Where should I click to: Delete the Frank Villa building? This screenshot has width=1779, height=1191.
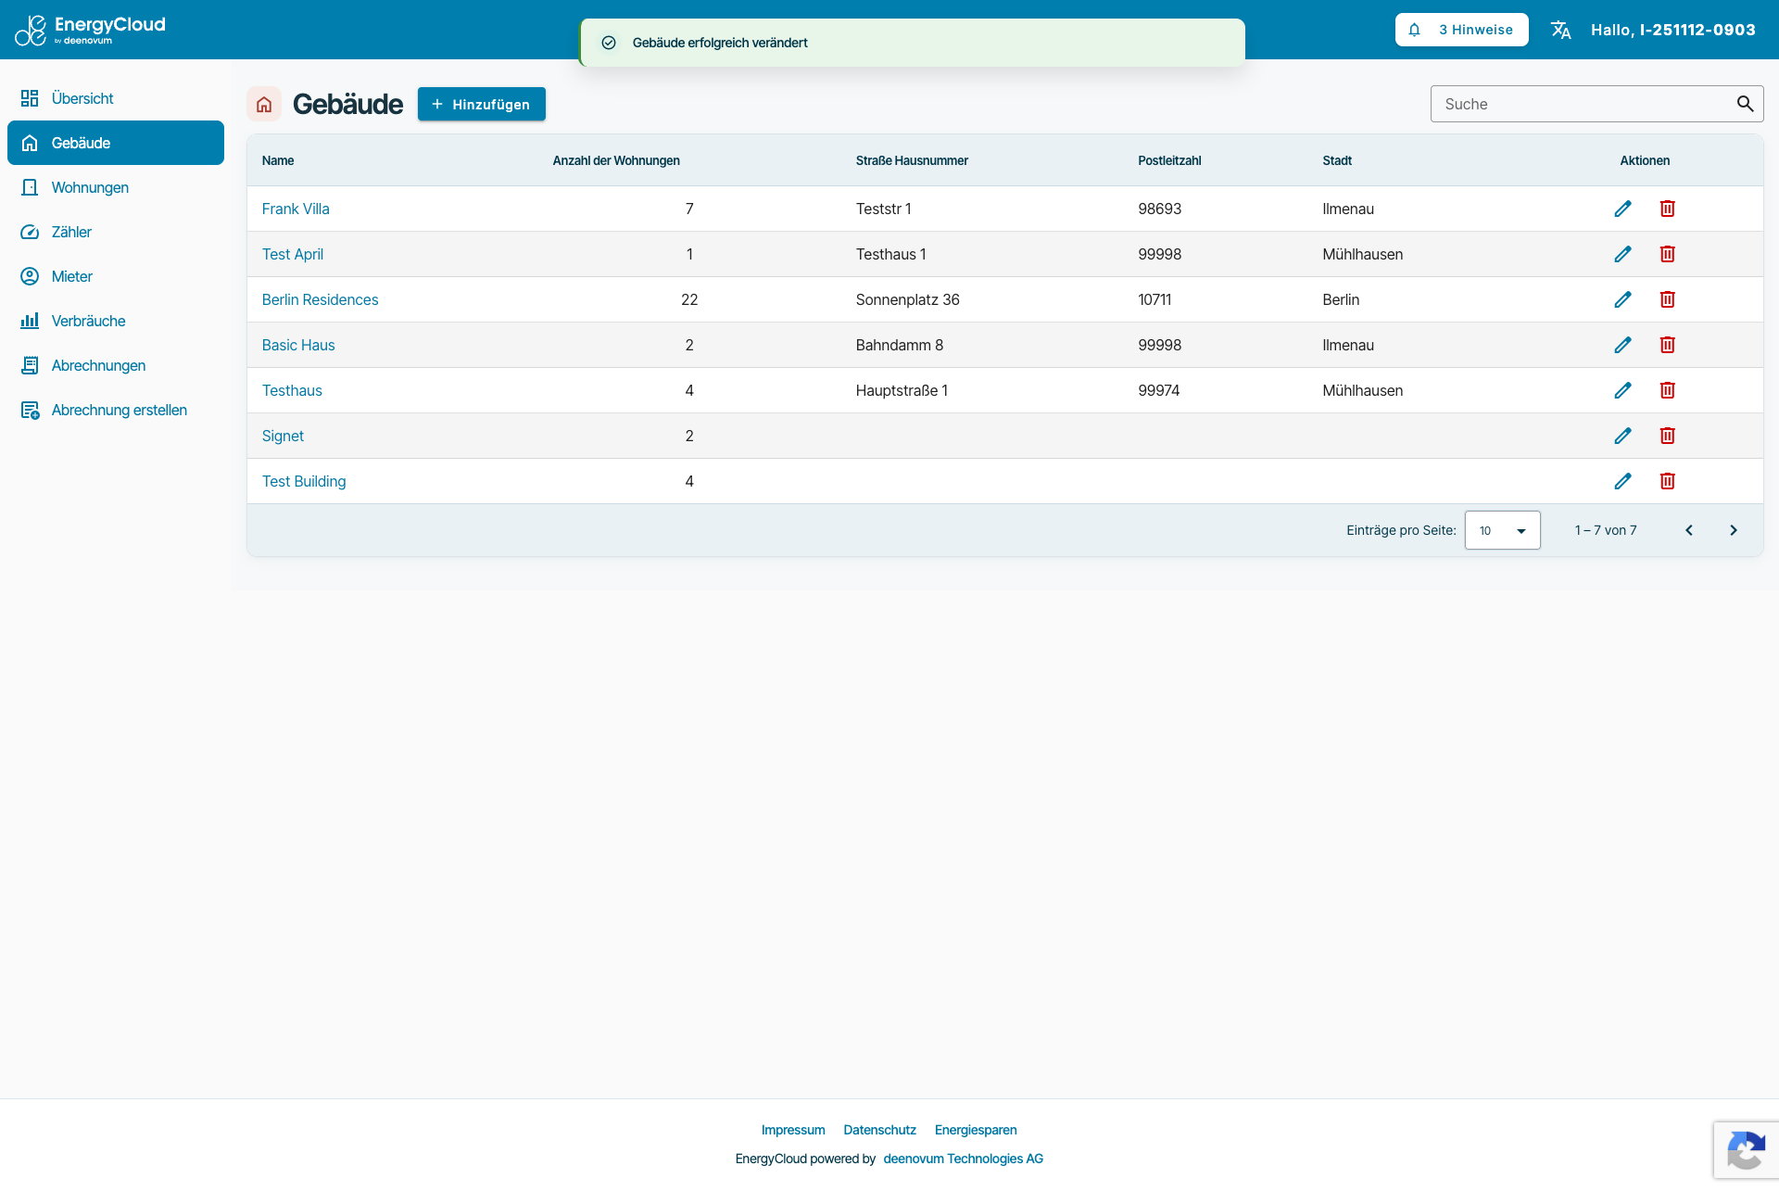(x=1667, y=209)
